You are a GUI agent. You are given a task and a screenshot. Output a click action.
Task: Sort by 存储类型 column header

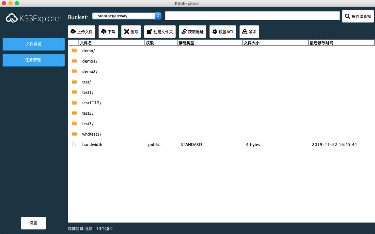[210, 43]
